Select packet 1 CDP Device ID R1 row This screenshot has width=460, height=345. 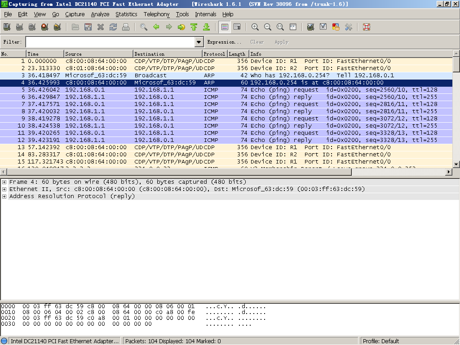226,61
